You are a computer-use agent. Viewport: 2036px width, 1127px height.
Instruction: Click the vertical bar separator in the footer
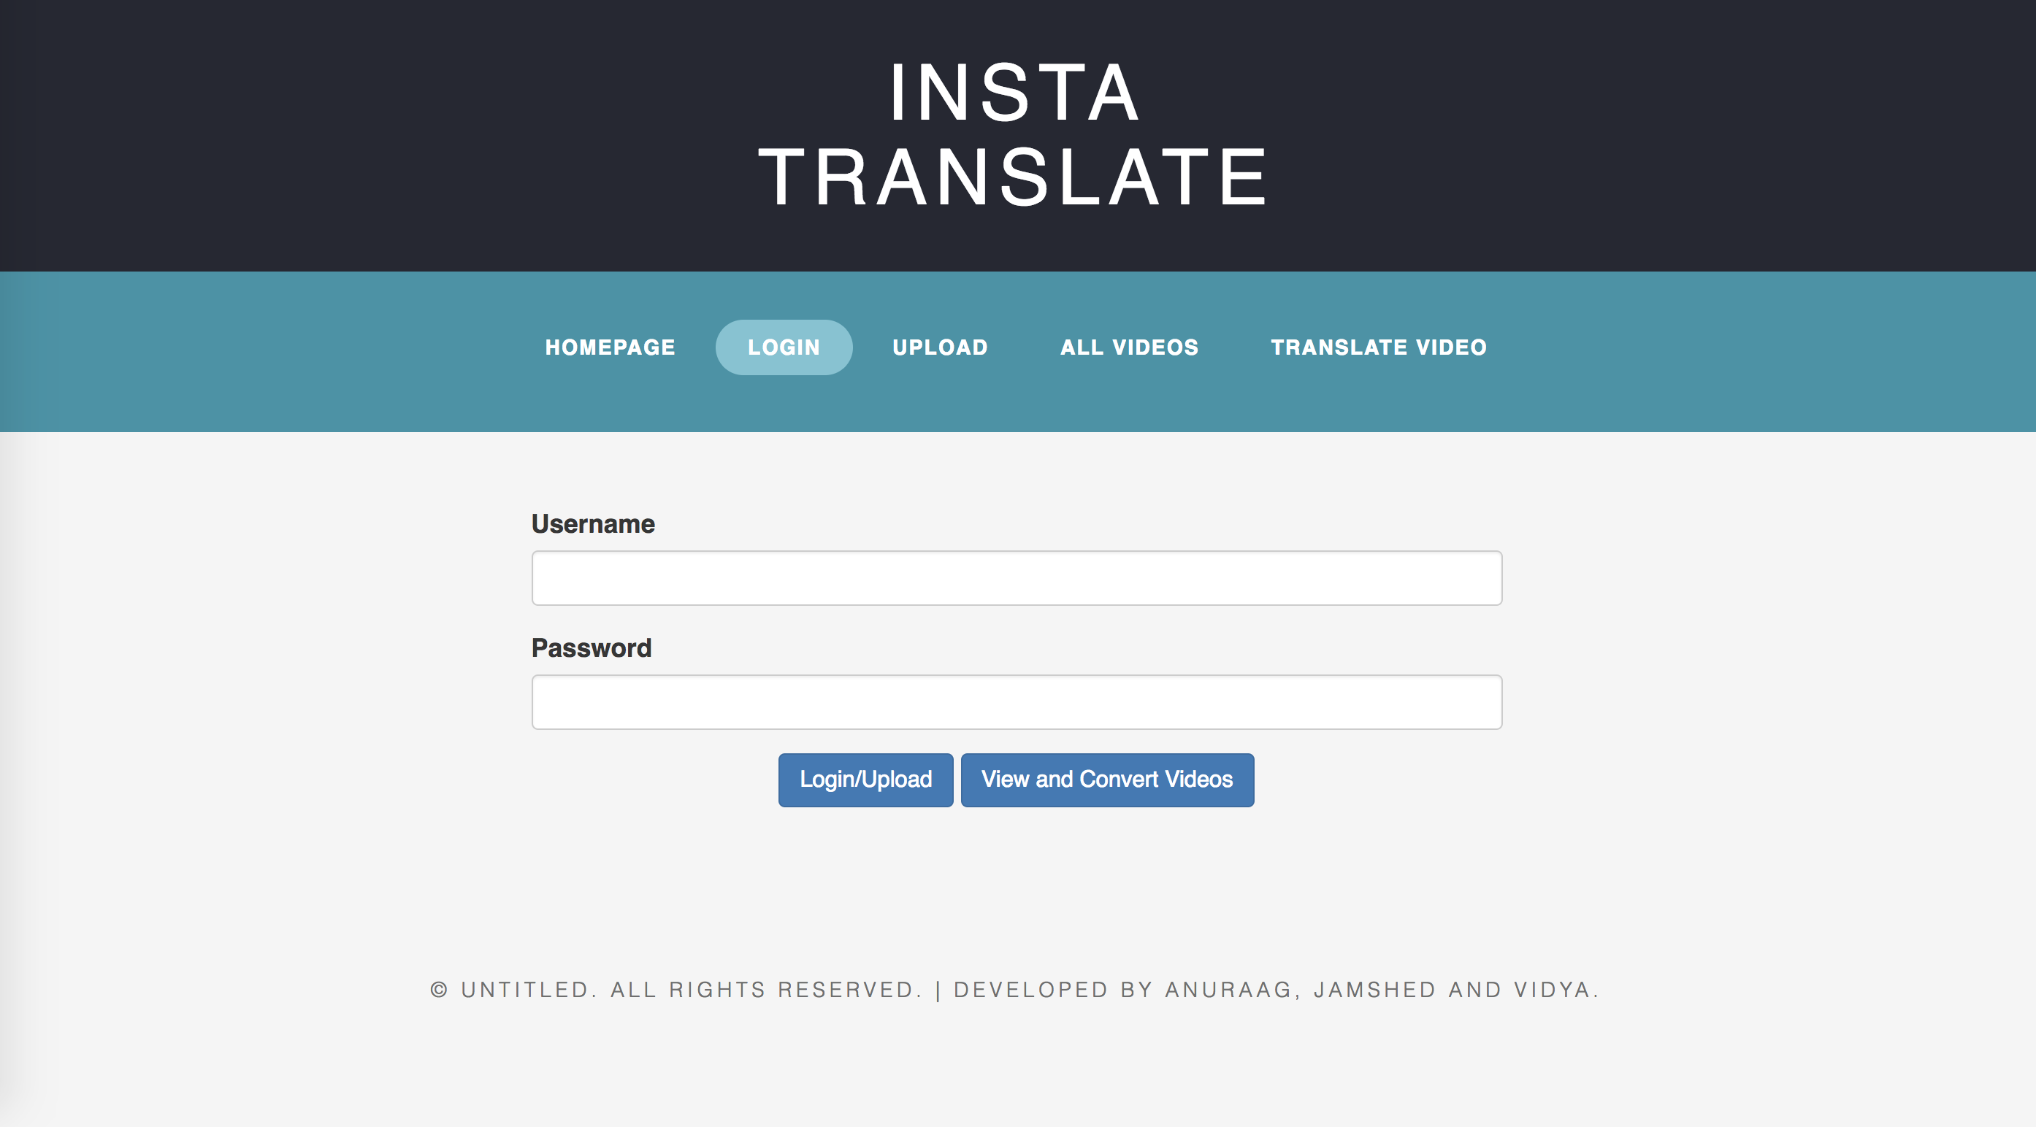[938, 991]
